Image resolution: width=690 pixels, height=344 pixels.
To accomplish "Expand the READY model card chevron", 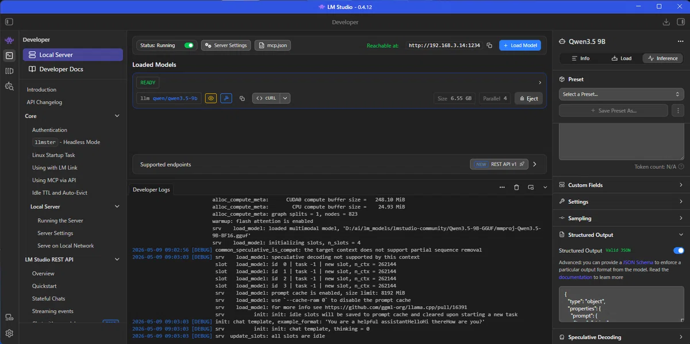I will click(540, 83).
